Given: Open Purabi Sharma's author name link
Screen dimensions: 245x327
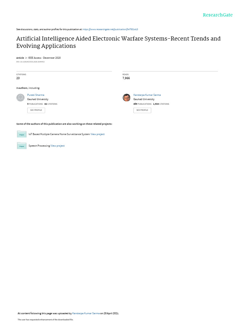Looking at the screenshot, I should (36, 95).
